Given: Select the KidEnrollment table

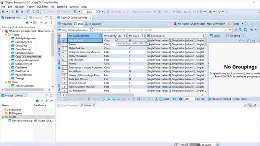Looking at the screenshot, I should tap(24, 64).
